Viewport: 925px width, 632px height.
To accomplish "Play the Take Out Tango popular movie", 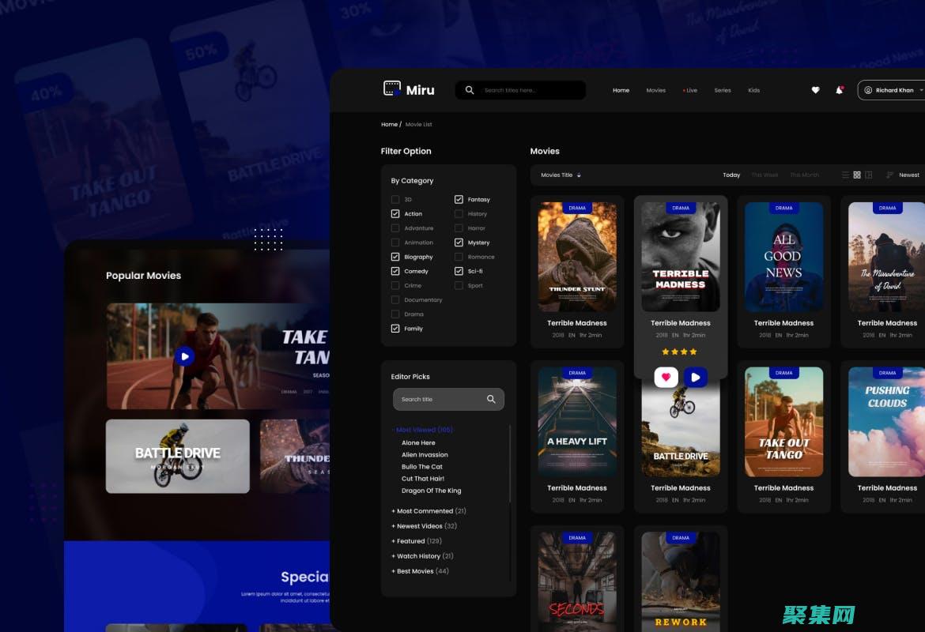I will [x=184, y=356].
